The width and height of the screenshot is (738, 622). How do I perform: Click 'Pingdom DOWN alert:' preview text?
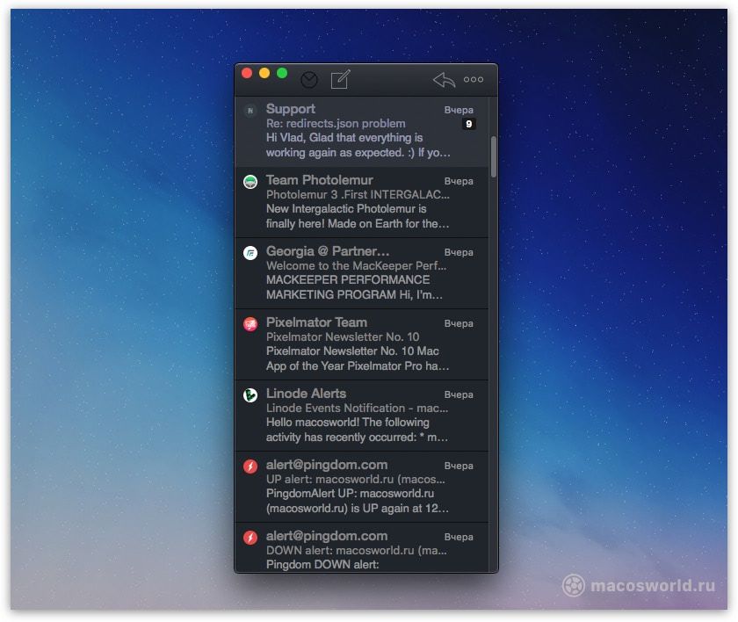point(322,565)
